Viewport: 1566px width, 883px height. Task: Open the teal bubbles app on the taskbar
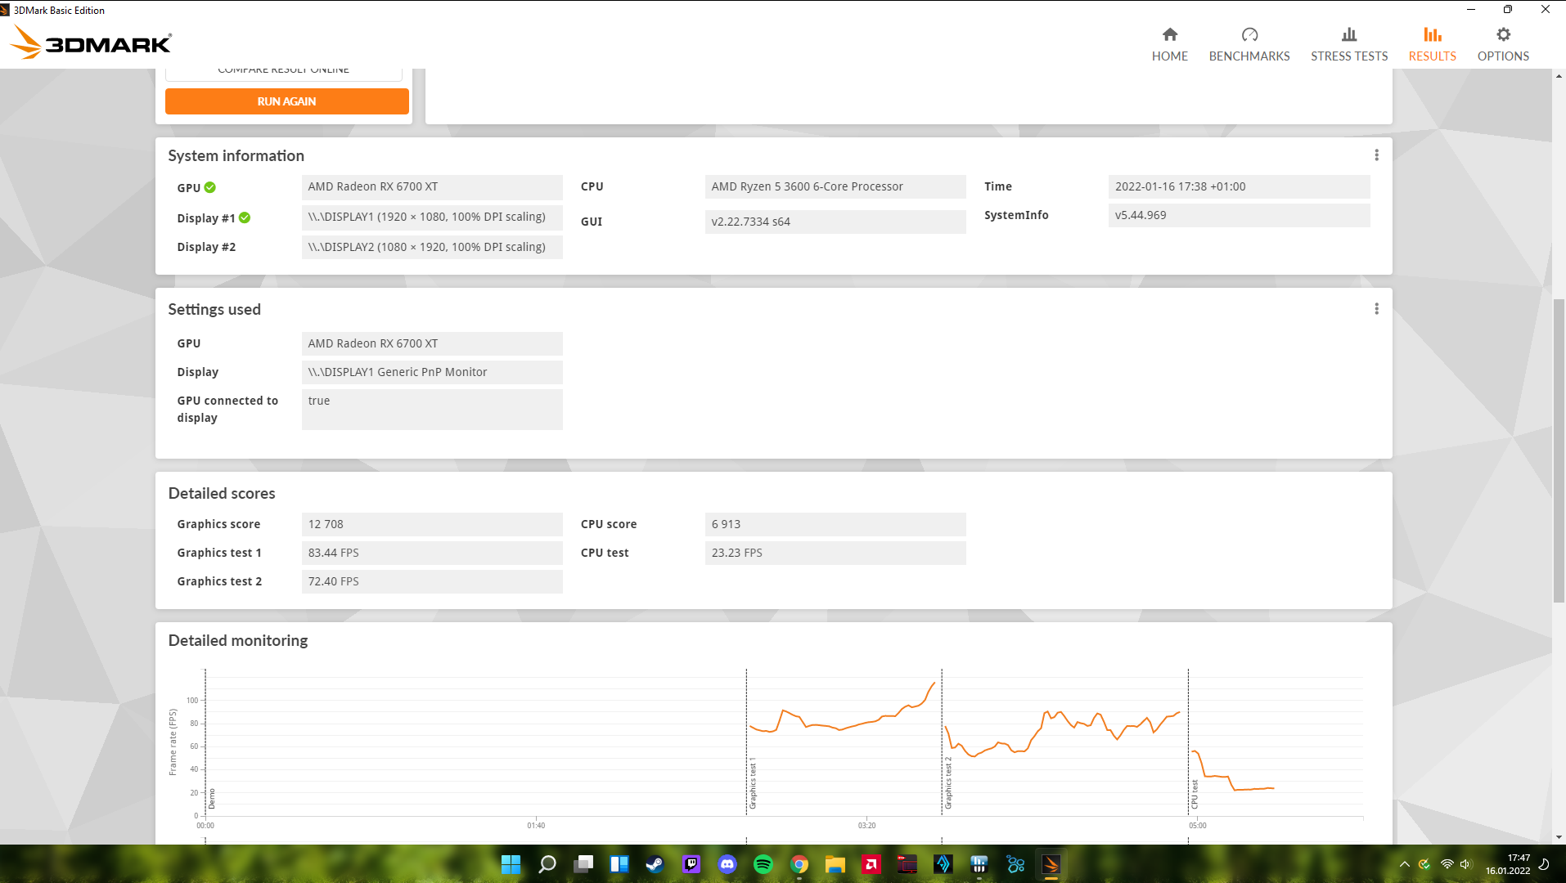pyautogui.click(x=1015, y=864)
